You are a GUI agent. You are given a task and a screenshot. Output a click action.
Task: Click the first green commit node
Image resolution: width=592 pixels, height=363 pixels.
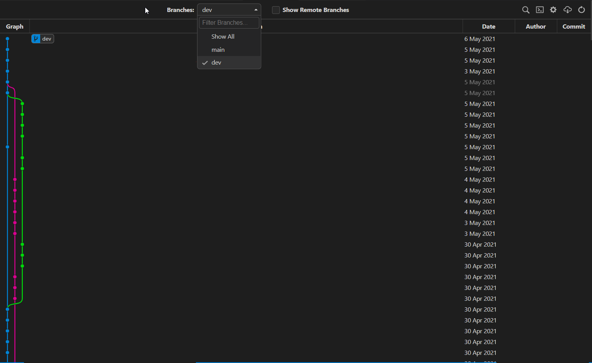[22, 104]
